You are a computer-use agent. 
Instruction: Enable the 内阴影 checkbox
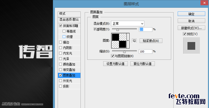tap(60, 47)
